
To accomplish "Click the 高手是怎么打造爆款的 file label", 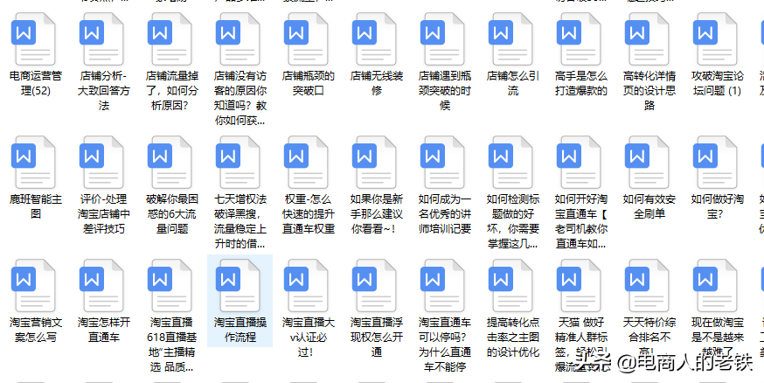I will (x=580, y=83).
